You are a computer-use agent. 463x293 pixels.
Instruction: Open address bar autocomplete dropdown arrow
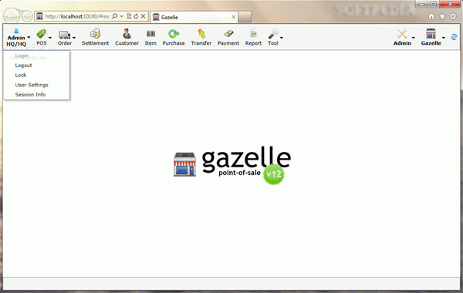pos(121,16)
